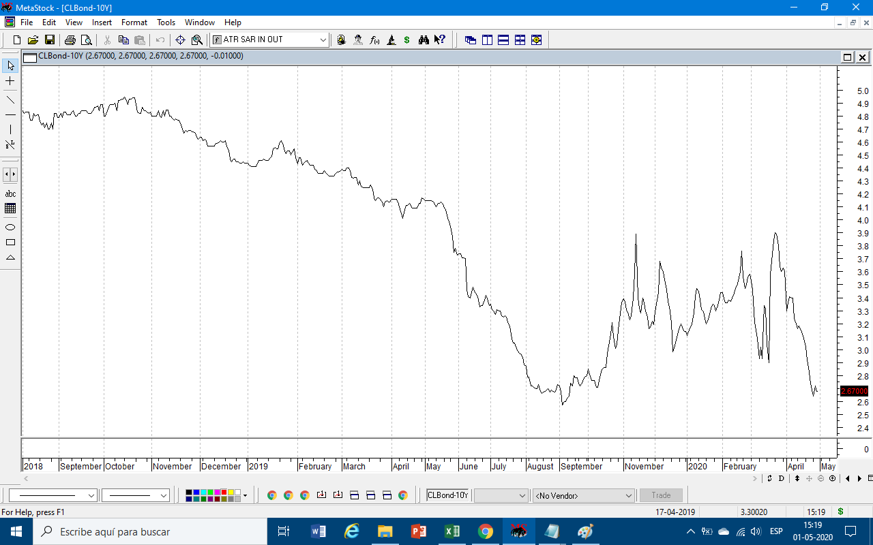Open PowerPoint from the taskbar
This screenshot has width=873, height=545.
tap(419, 531)
